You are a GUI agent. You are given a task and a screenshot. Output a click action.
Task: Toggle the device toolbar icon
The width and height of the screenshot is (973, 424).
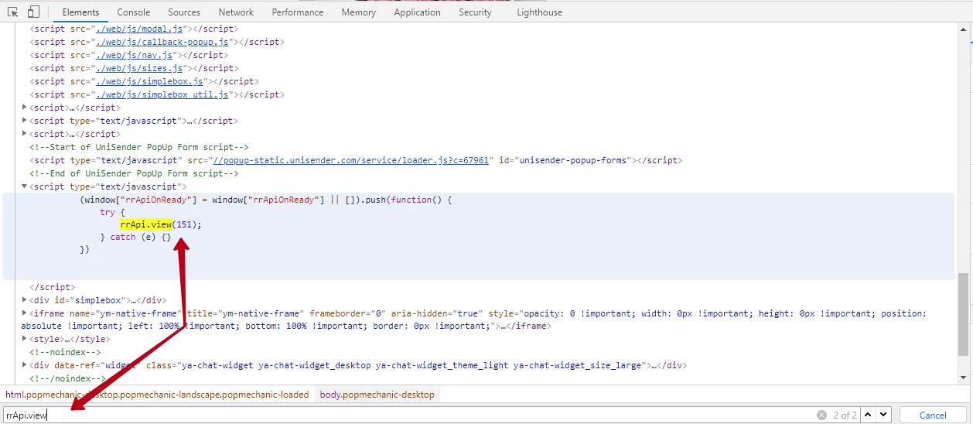coord(33,12)
